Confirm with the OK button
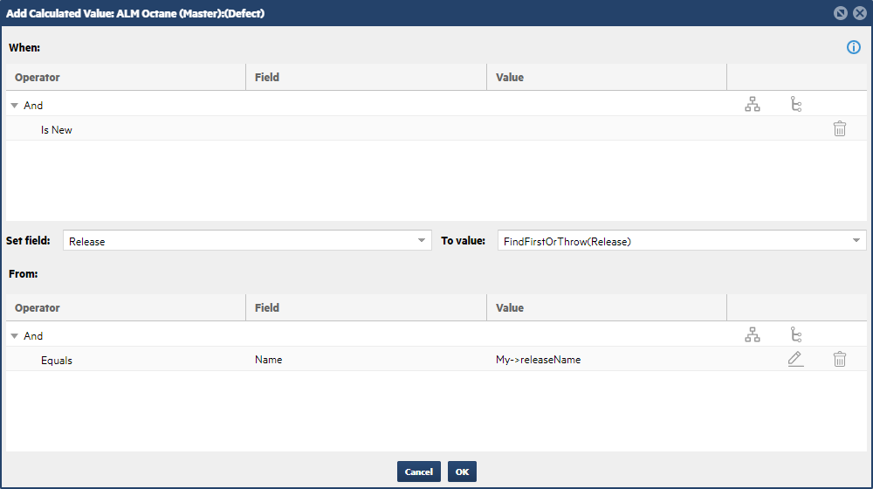873x489 pixels. point(462,472)
